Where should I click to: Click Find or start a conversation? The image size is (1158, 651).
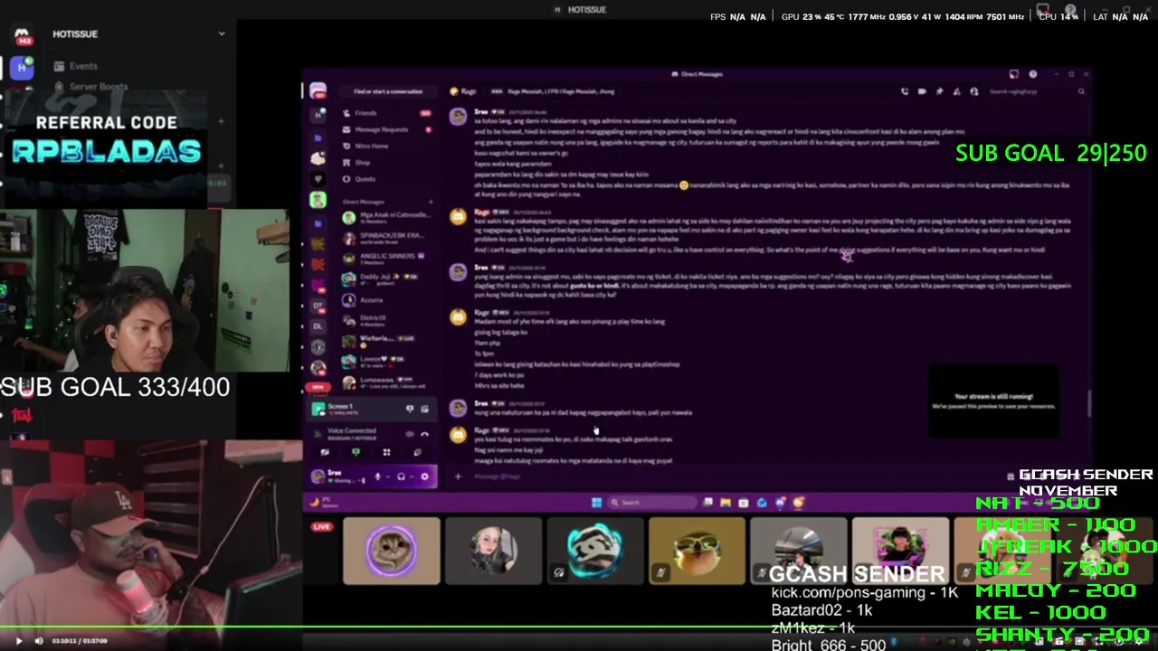(x=388, y=91)
